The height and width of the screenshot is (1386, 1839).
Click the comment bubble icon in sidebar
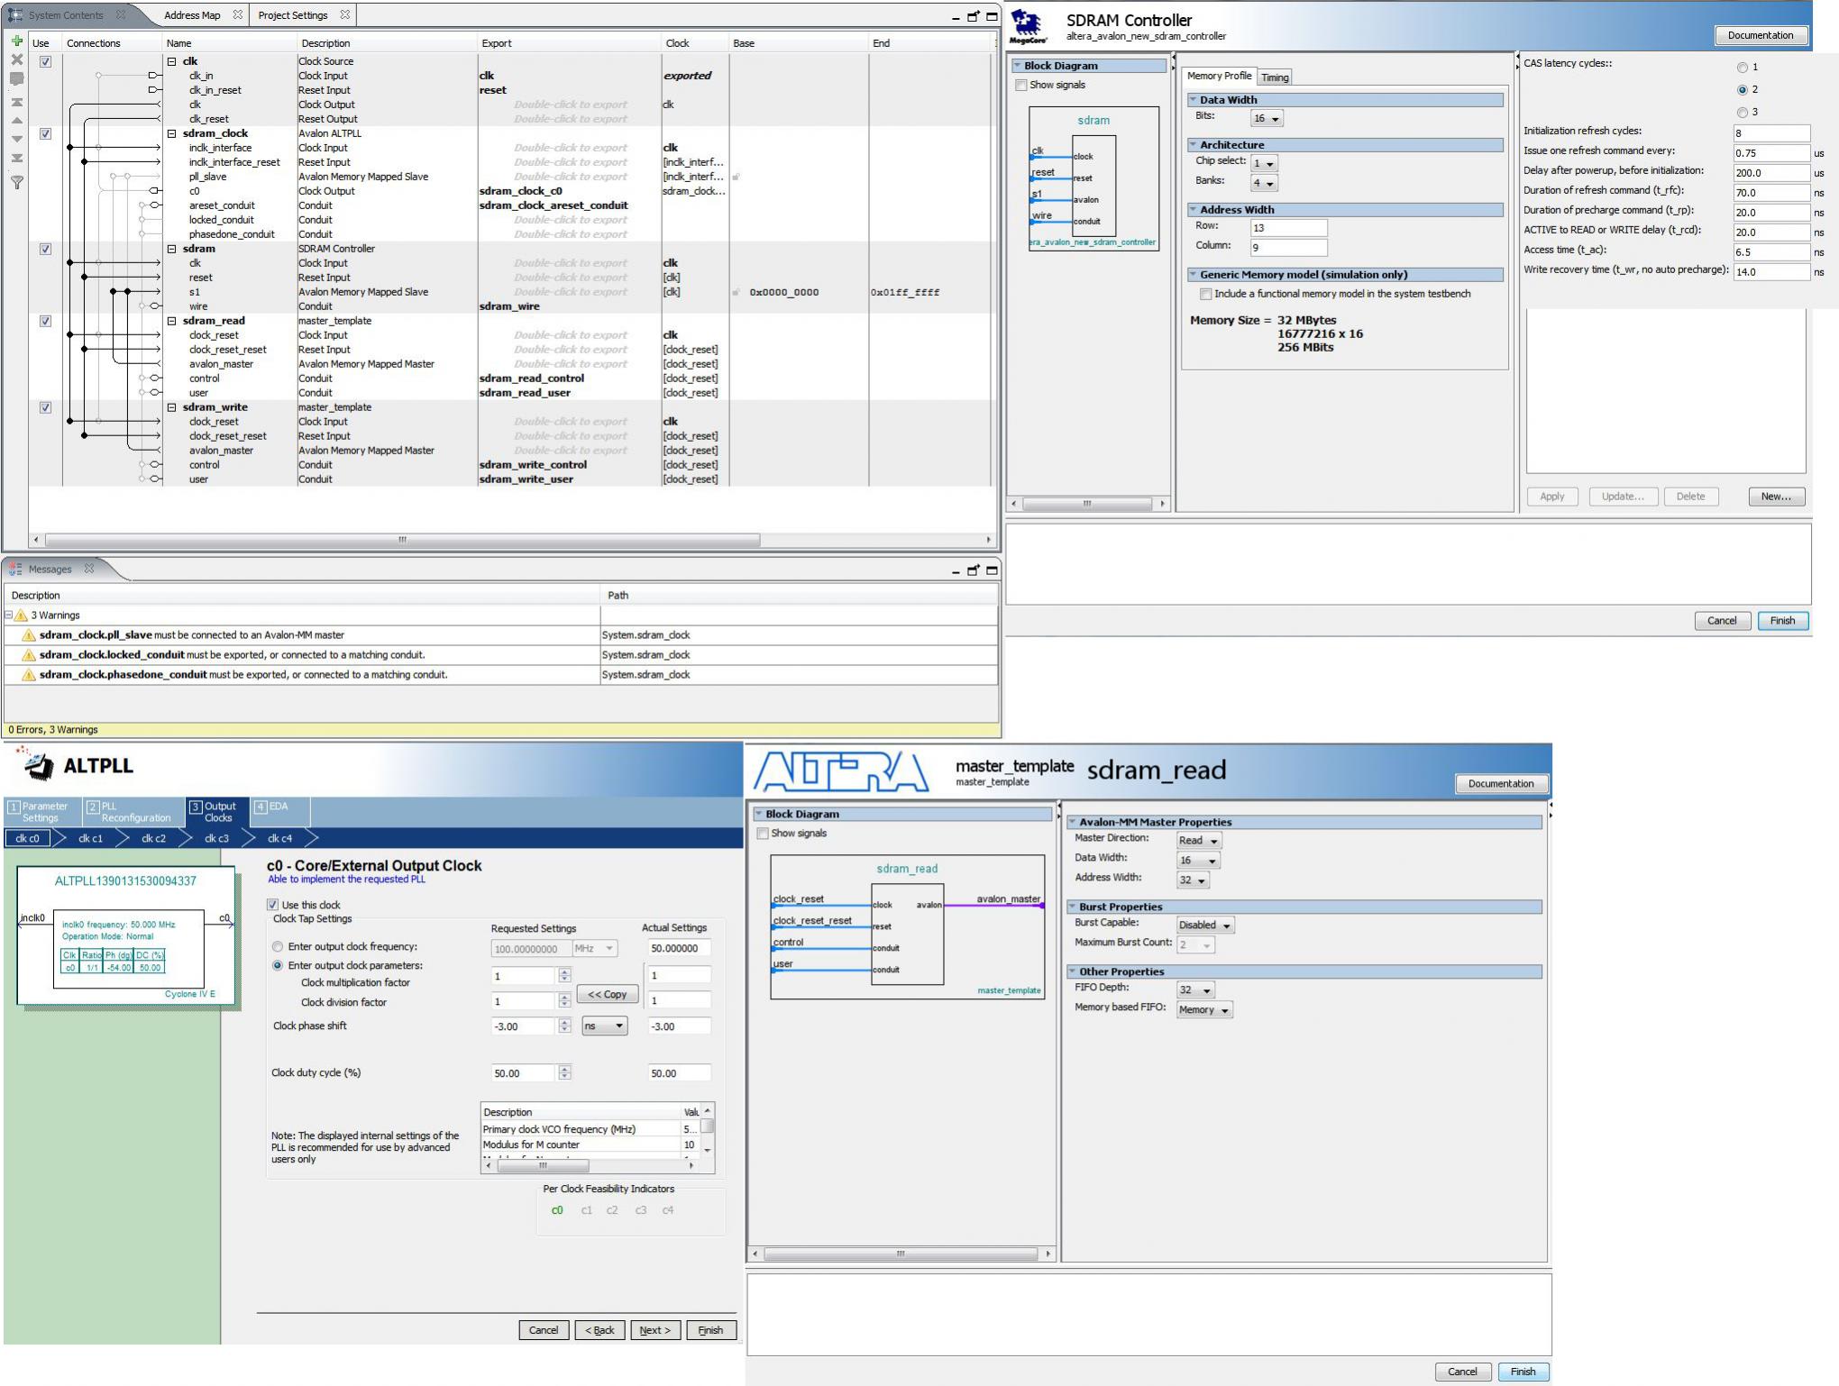coord(16,79)
